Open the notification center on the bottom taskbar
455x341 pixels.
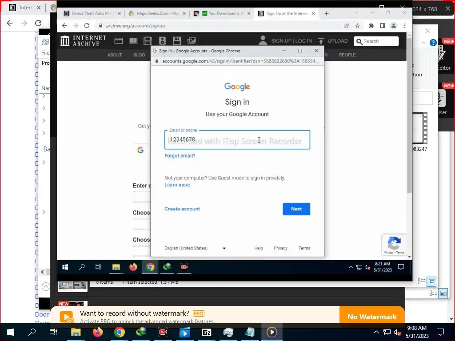440,332
